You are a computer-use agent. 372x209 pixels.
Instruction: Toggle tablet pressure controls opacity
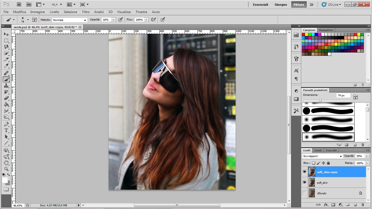120,20
